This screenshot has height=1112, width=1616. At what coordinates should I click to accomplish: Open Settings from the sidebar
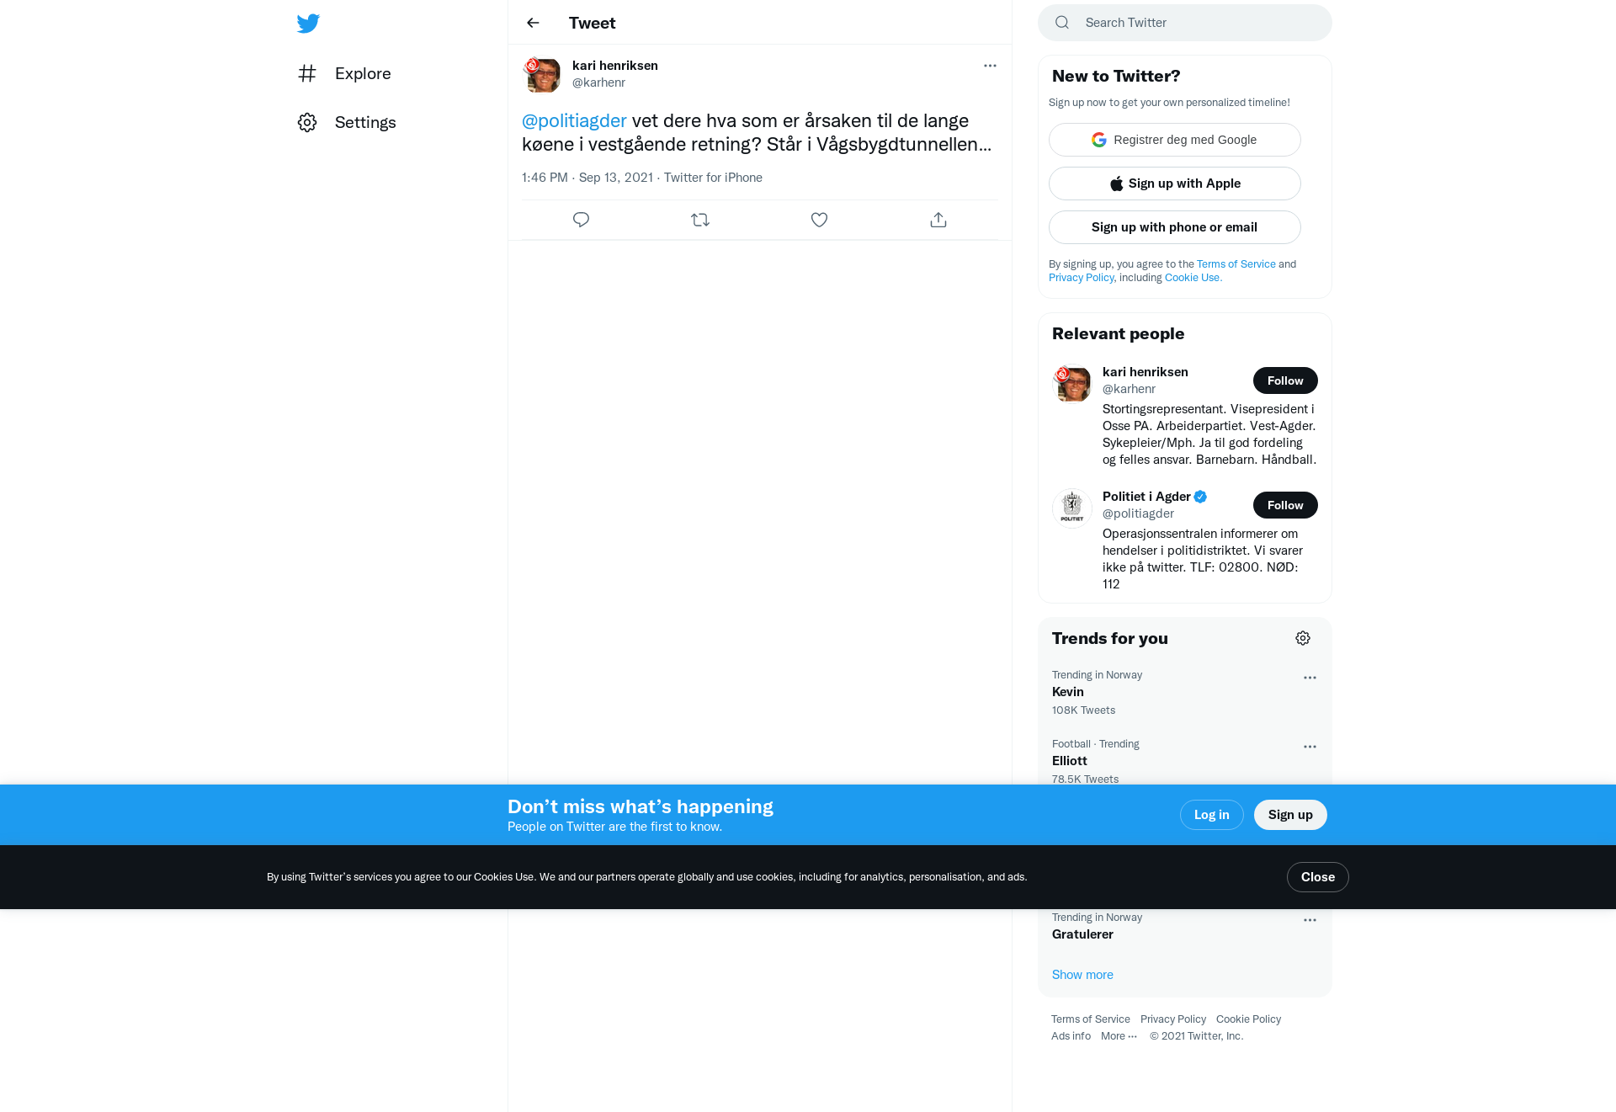(x=347, y=122)
